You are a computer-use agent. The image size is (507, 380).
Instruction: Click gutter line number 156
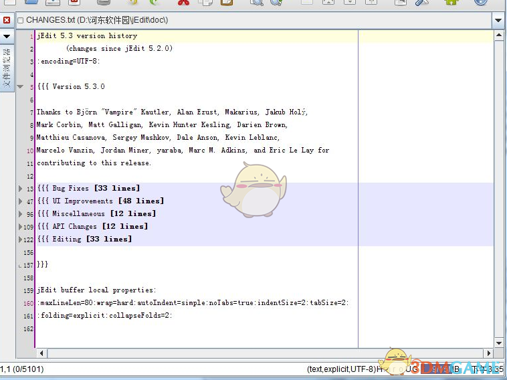pos(29,253)
